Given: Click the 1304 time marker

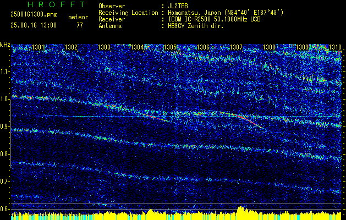Looking at the screenshot, I should 138,47.
